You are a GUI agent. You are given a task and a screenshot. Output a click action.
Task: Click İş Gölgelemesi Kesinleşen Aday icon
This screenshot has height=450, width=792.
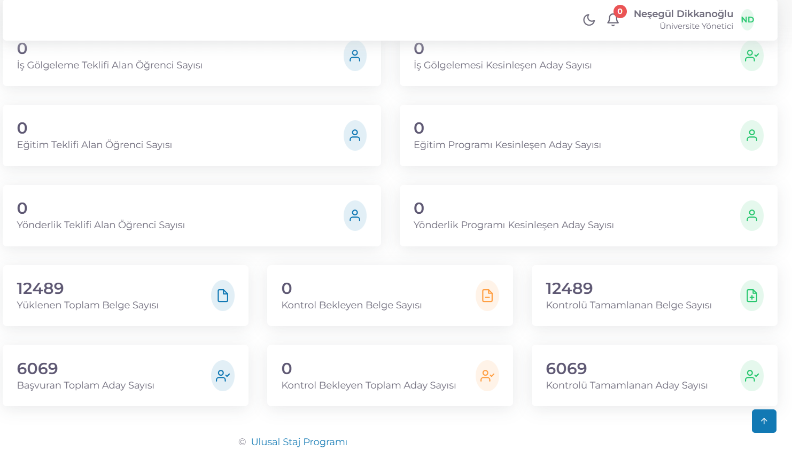tap(751, 56)
